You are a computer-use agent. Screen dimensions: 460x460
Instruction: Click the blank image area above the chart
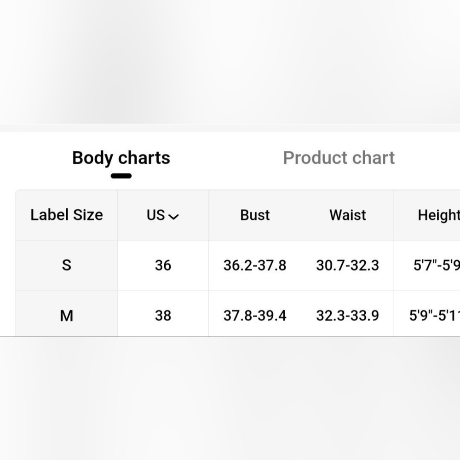pos(230,60)
